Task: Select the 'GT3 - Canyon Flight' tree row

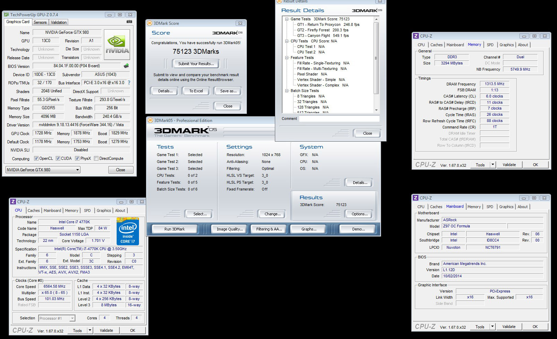Action: (323, 36)
